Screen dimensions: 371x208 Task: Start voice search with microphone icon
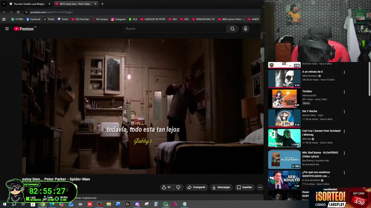pos(245,29)
